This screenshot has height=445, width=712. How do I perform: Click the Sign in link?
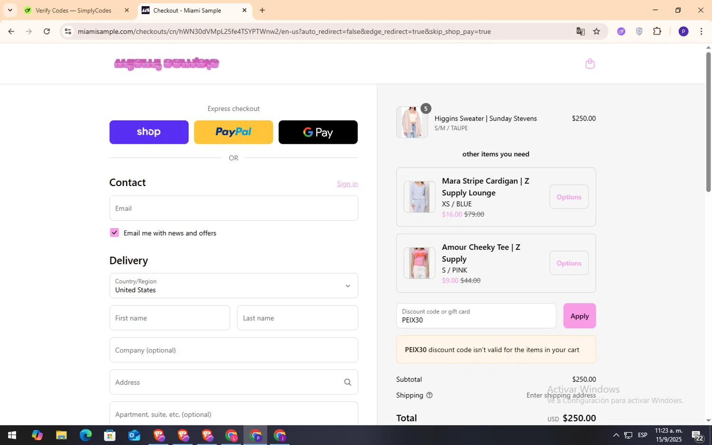click(347, 184)
